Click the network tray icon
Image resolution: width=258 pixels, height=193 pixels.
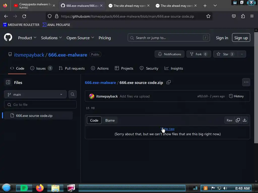(x=219, y=188)
